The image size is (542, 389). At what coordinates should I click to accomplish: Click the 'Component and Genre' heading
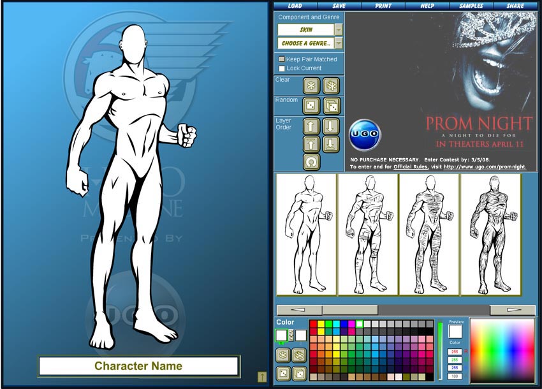click(309, 17)
